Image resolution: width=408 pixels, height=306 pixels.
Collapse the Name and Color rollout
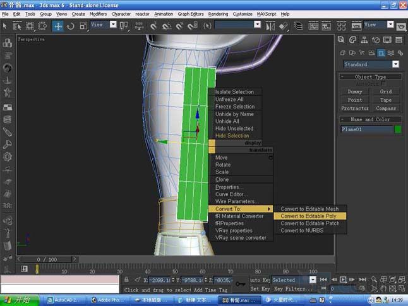tap(370, 119)
